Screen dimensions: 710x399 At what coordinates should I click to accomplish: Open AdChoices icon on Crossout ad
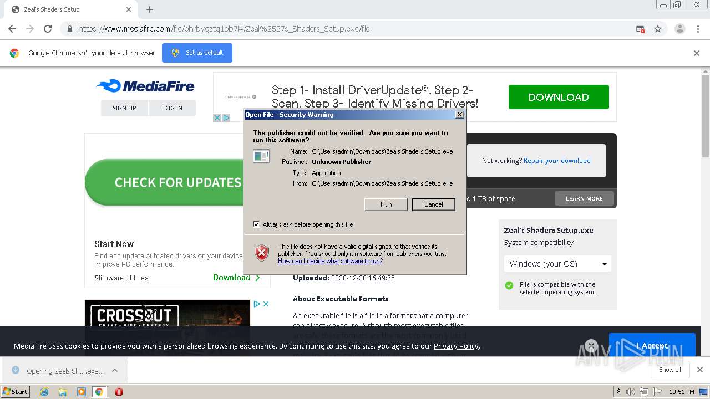[257, 304]
